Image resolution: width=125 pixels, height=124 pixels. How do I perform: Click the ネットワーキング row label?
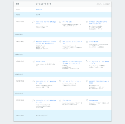(x=42, y=116)
